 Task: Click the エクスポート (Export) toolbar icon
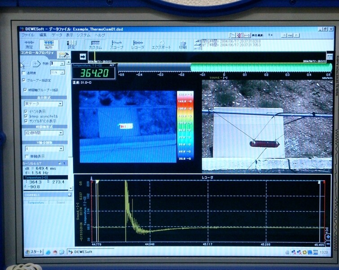(161, 44)
